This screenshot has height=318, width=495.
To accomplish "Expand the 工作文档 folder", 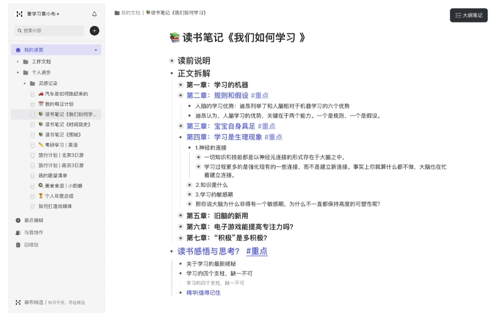I will click(18, 61).
